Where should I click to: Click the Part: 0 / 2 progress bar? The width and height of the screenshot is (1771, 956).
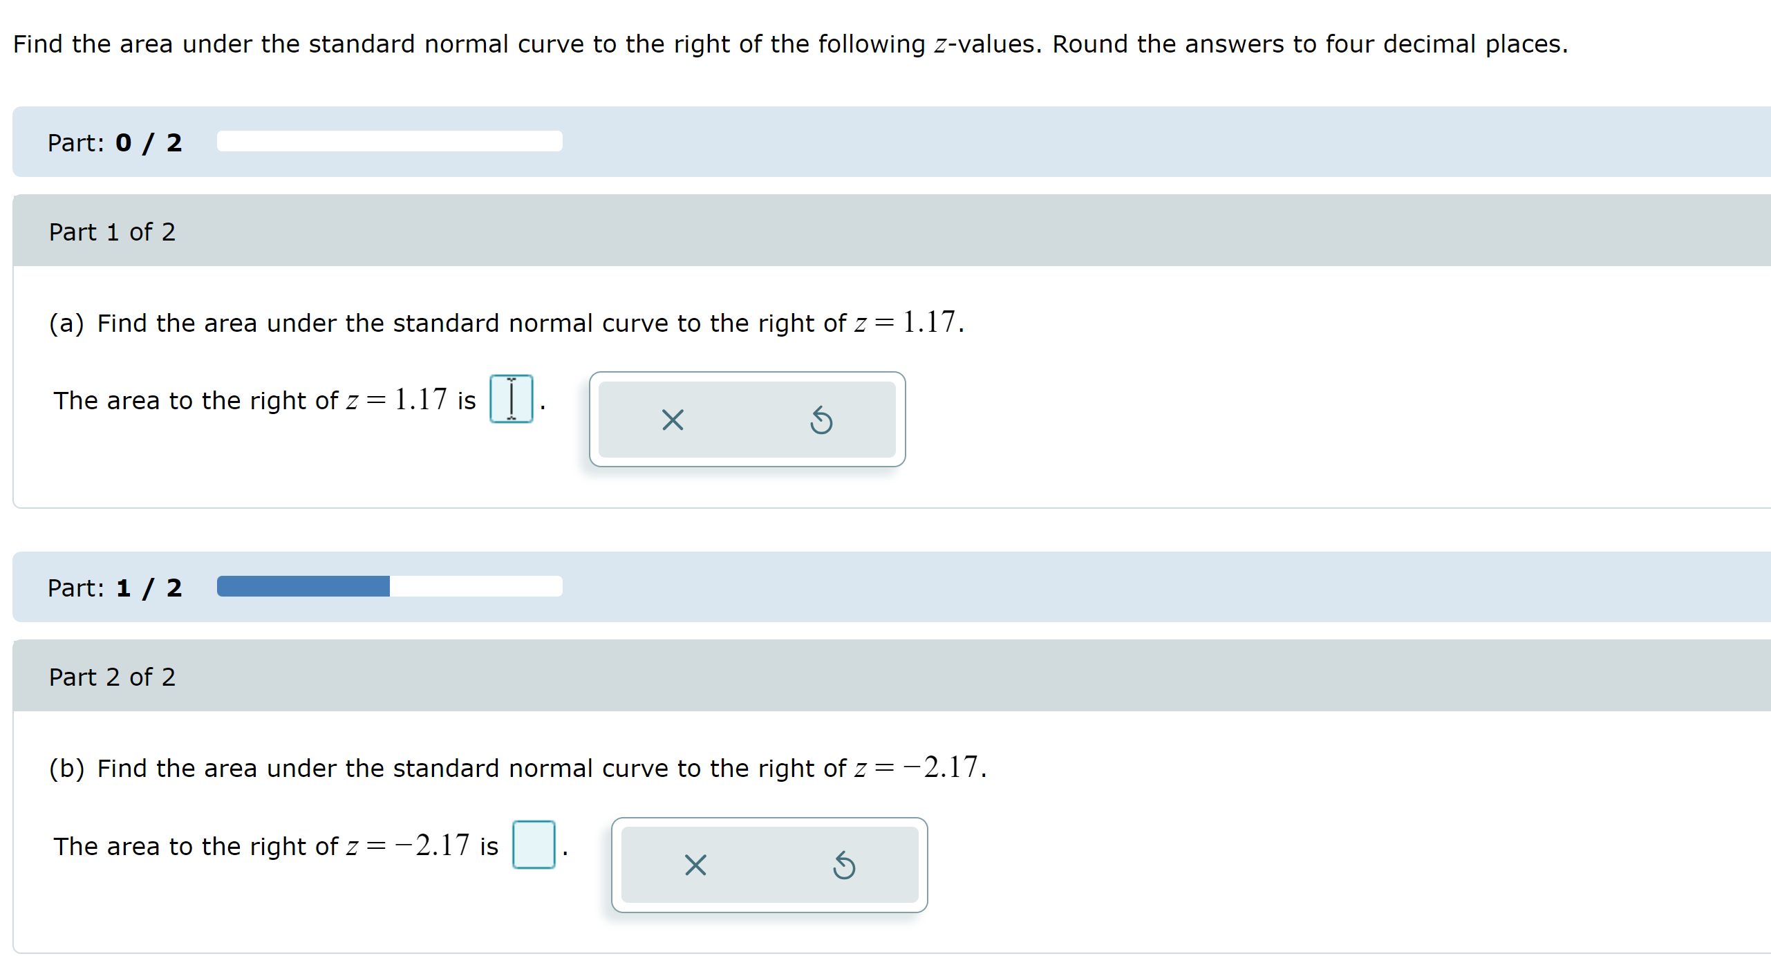[x=389, y=142]
